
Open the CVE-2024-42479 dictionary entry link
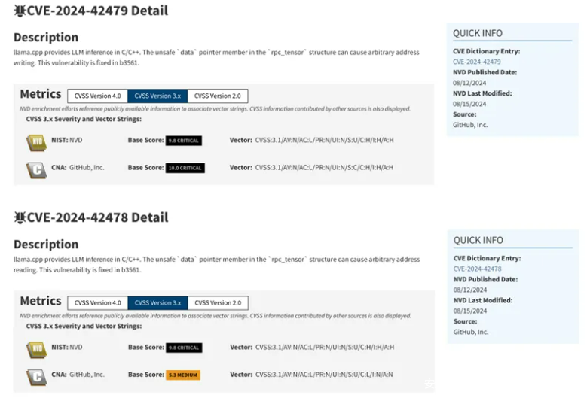click(x=477, y=62)
